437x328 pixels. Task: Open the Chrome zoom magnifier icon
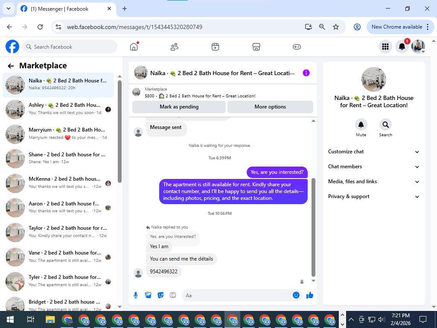tap(322, 27)
